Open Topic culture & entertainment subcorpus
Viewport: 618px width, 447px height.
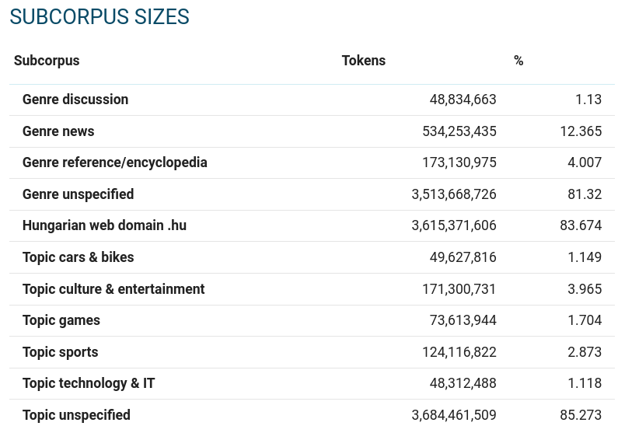(113, 289)
